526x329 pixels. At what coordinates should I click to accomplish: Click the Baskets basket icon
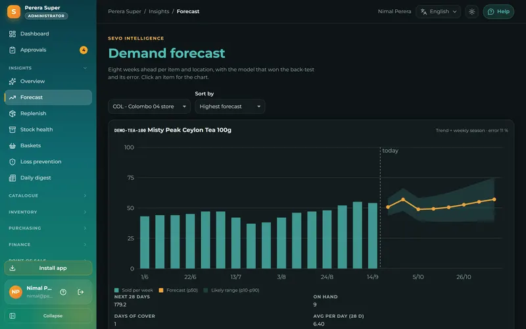point(12,145)
